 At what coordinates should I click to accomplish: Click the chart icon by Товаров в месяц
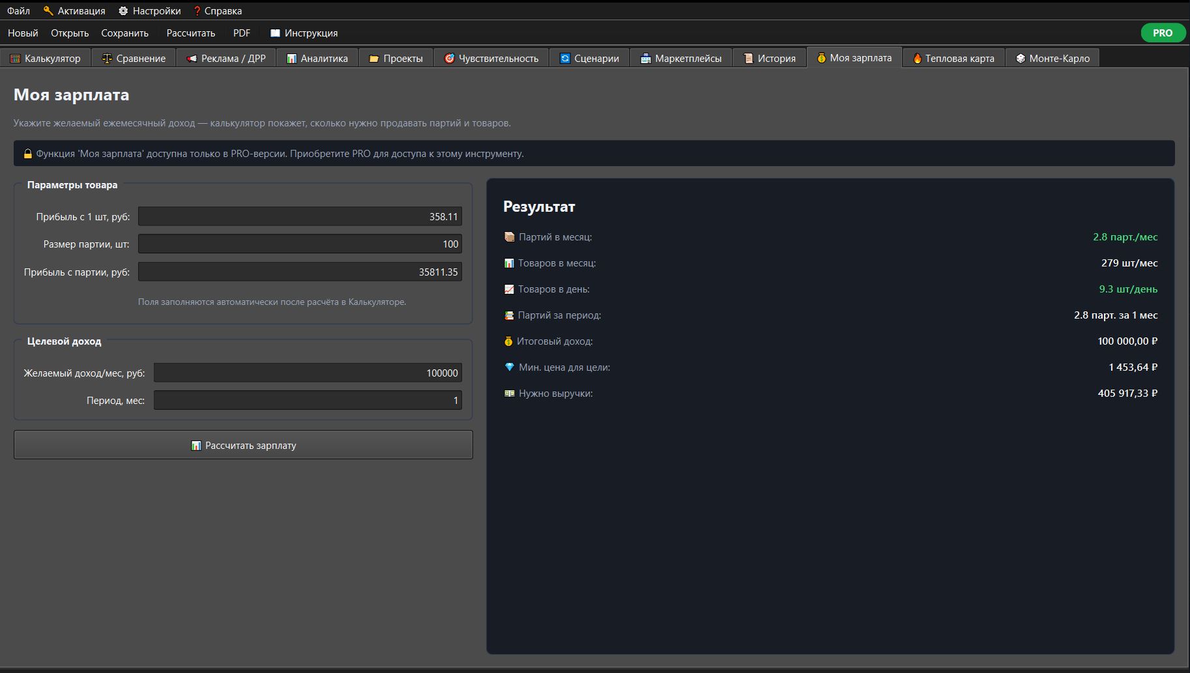(x=509, y=263)
